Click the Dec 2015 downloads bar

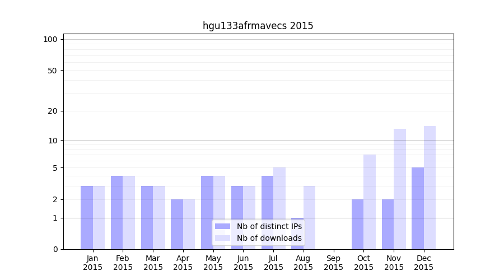tap(430, 188)
